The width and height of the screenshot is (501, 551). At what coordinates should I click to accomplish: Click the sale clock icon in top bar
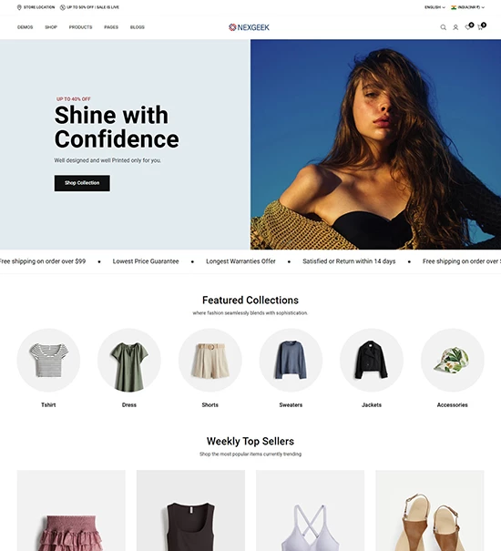pyautogui.click(x=63, y=7)
